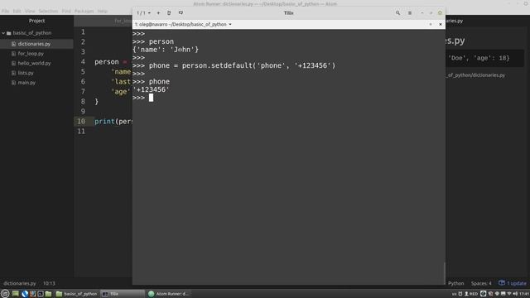This screenshot has height=298, width=530.
Task: Switch to basisc_of_python folder window in taskbar
Action: point(76,294)
